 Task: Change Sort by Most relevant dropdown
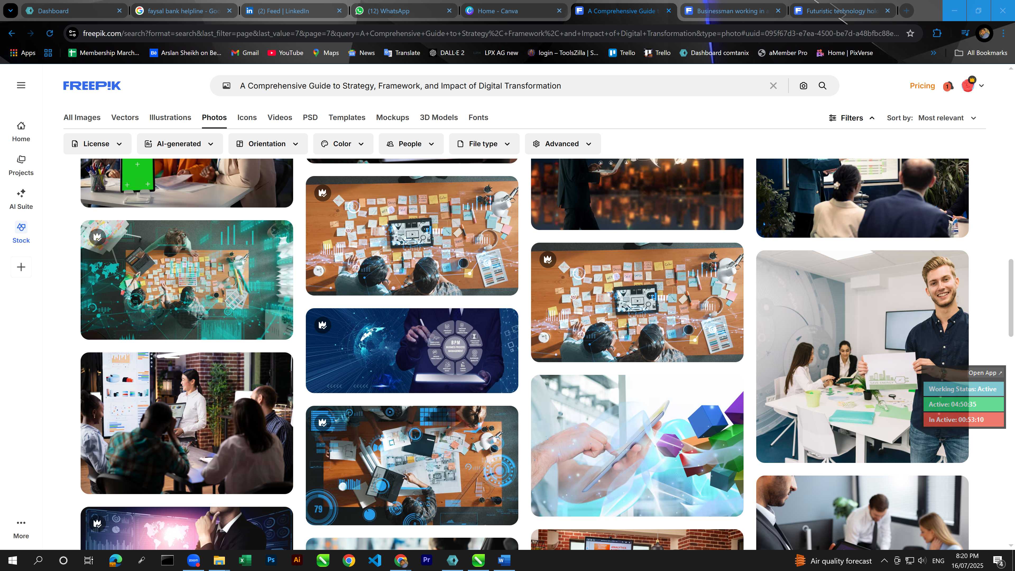(x=947, y=118)
